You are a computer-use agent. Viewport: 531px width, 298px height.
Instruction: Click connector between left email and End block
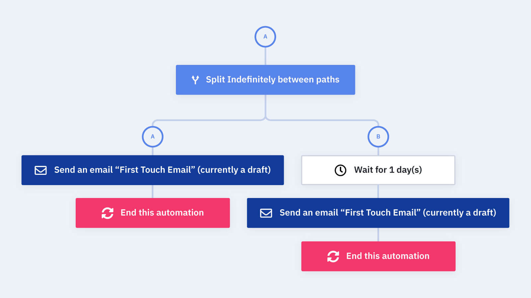[x=153, y=191]
